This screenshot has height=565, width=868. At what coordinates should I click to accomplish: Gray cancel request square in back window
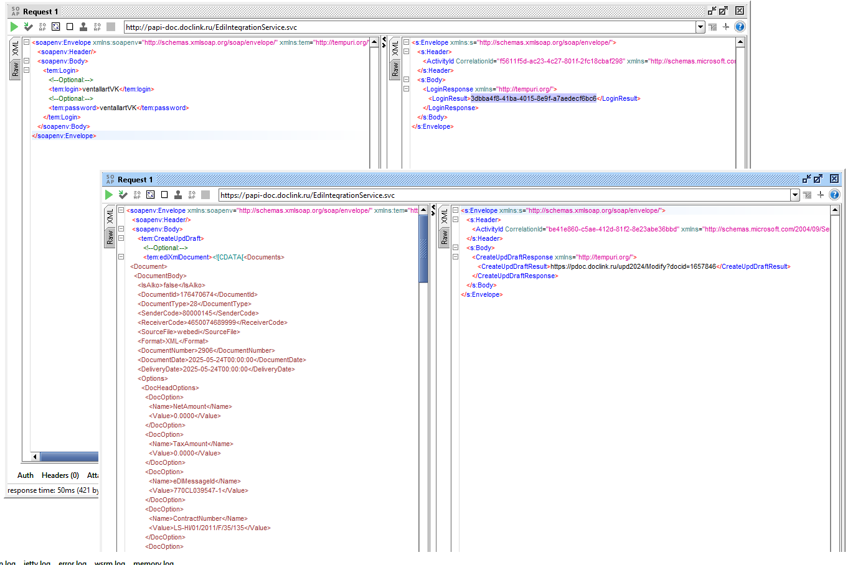click(111, 27)
